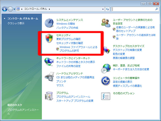Open ネットワークの状態とタスクの表示 link
Image resolution: width=161 pixels, height=121 pixels.
[76, 62]
